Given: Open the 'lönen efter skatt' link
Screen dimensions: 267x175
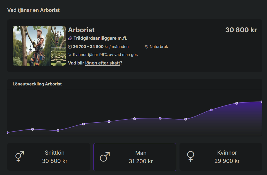Looking at the screenshot, I should [x=102, y=63].
